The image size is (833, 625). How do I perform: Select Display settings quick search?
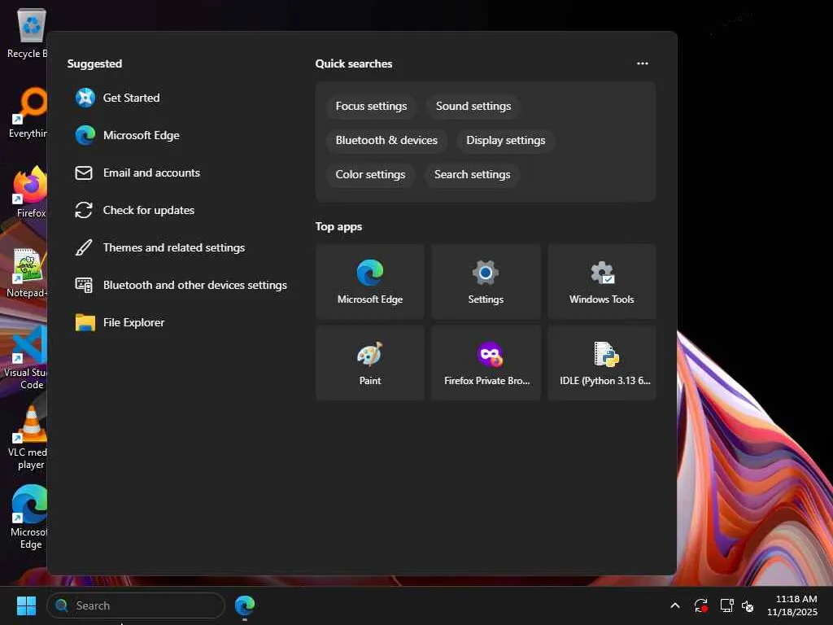tap(506, 140)
